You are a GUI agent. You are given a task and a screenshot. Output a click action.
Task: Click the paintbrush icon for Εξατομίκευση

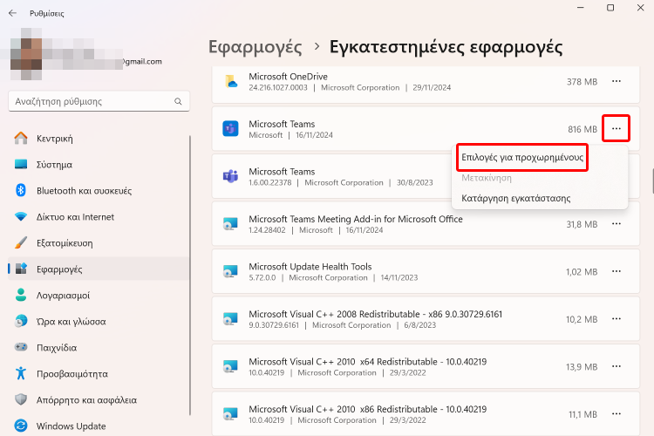21,242
